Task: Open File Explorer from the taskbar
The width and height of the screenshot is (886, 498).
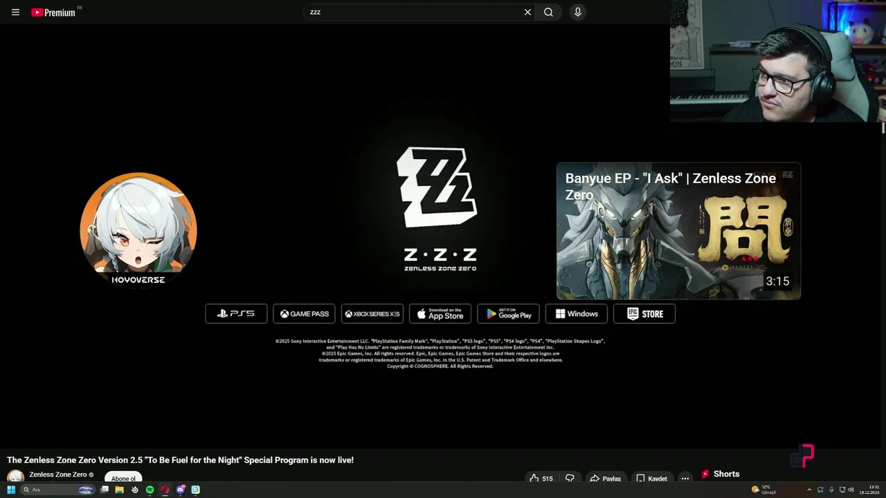Action: pyautogui.click(x=119, y=490)
